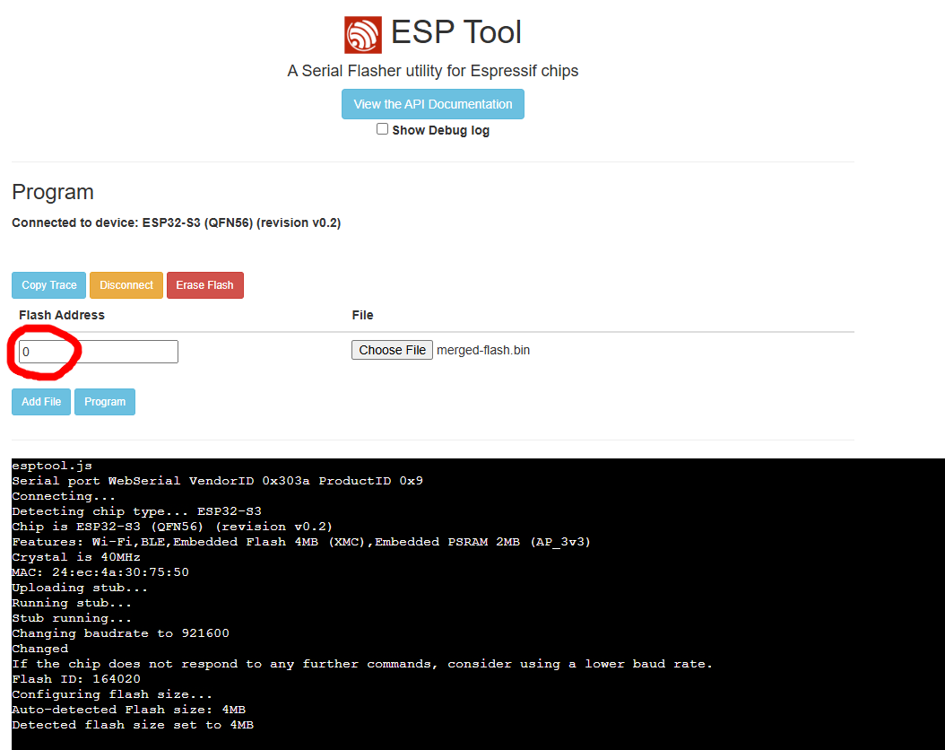
Task: Click the red Erase Flash button
Action: tap(205, 285)
